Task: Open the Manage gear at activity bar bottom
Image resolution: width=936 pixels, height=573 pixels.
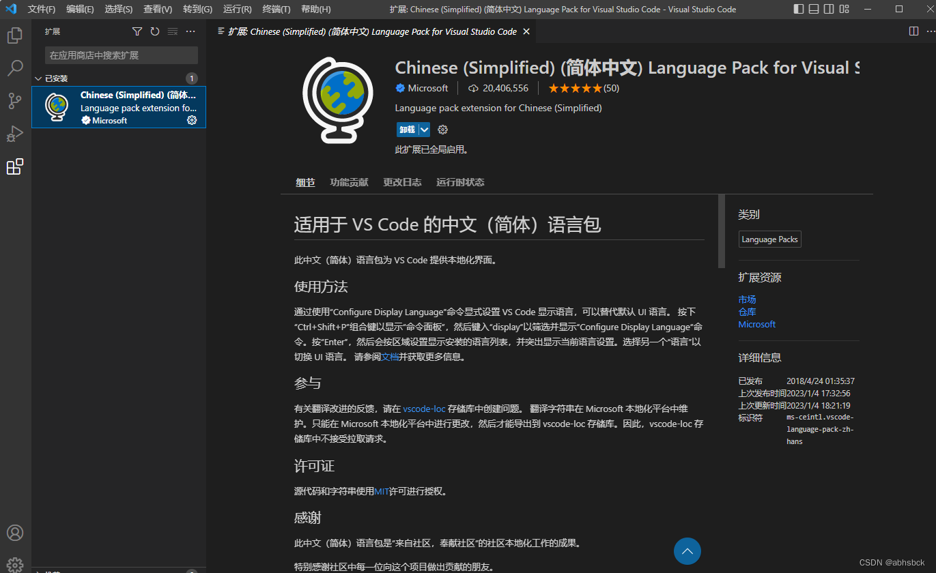Action: click(x=15, y=565)
